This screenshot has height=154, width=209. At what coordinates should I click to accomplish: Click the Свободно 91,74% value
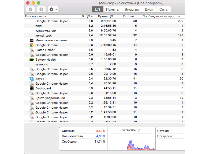100,141
